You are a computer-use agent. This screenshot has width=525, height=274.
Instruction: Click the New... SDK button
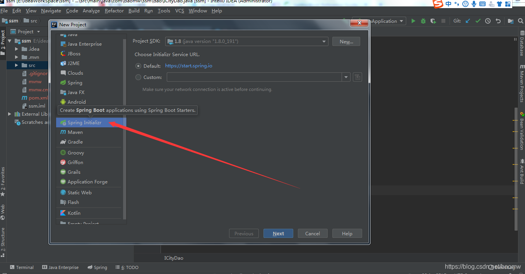[x=346, y=41]
